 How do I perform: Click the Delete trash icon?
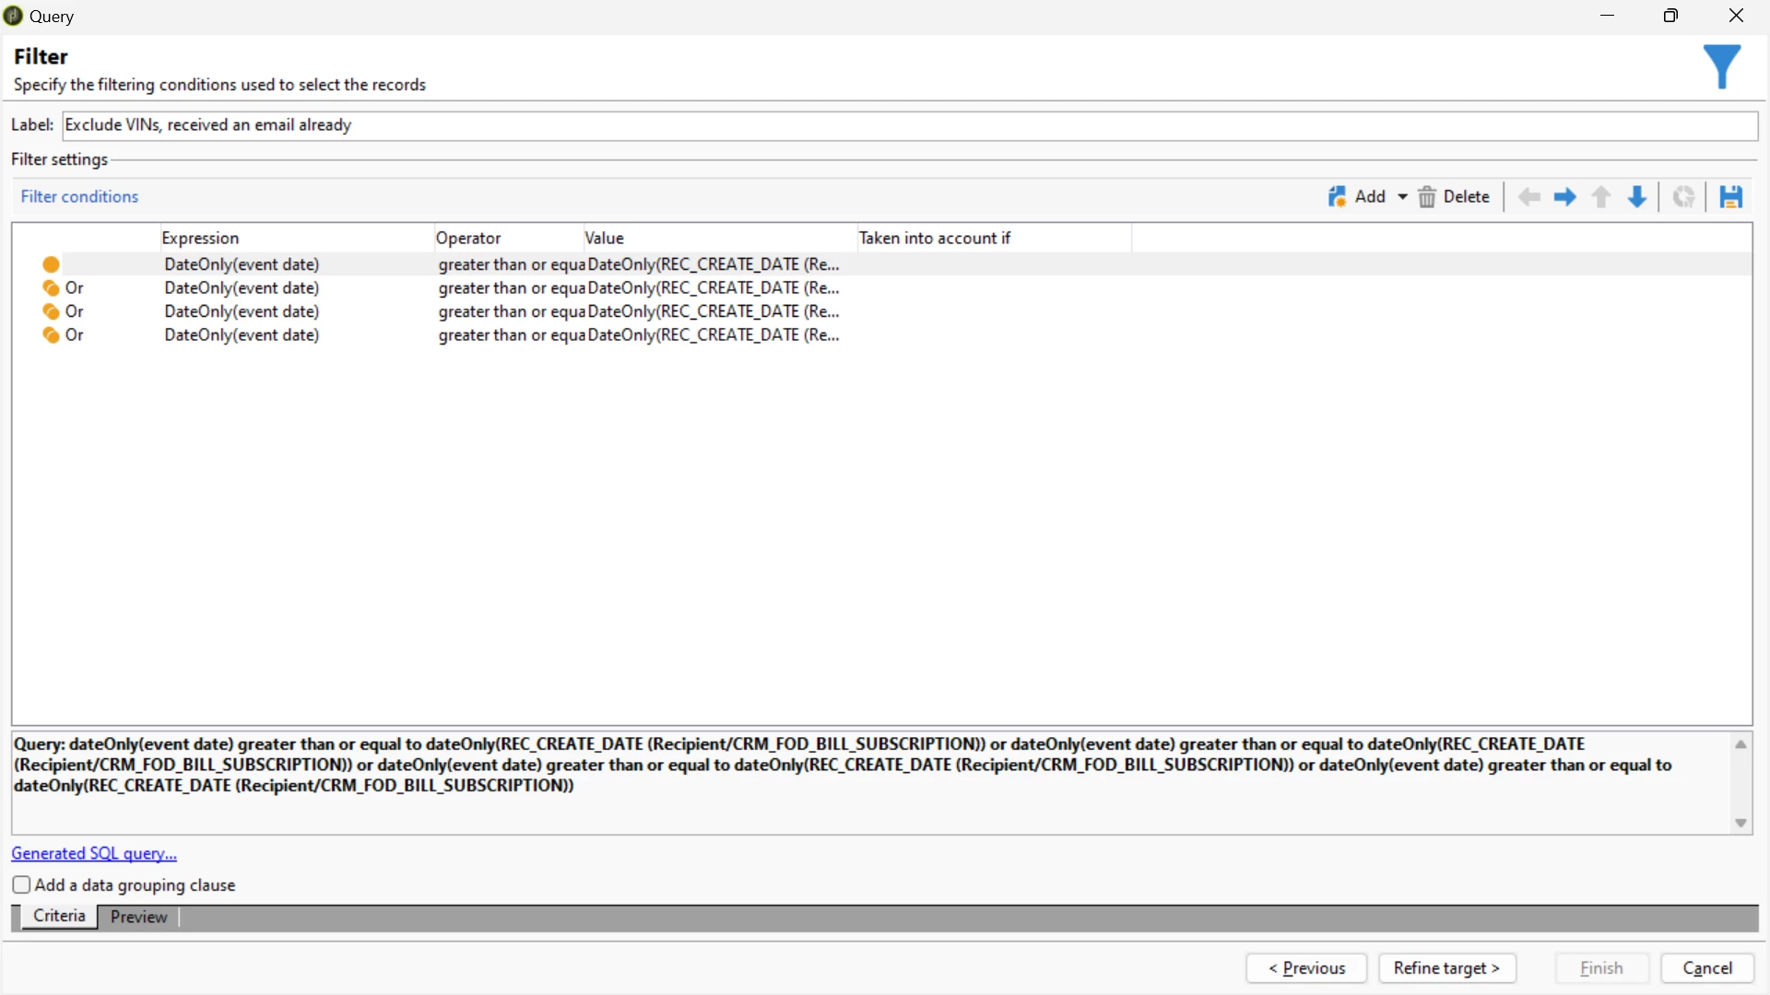[x=1427, y=196]
